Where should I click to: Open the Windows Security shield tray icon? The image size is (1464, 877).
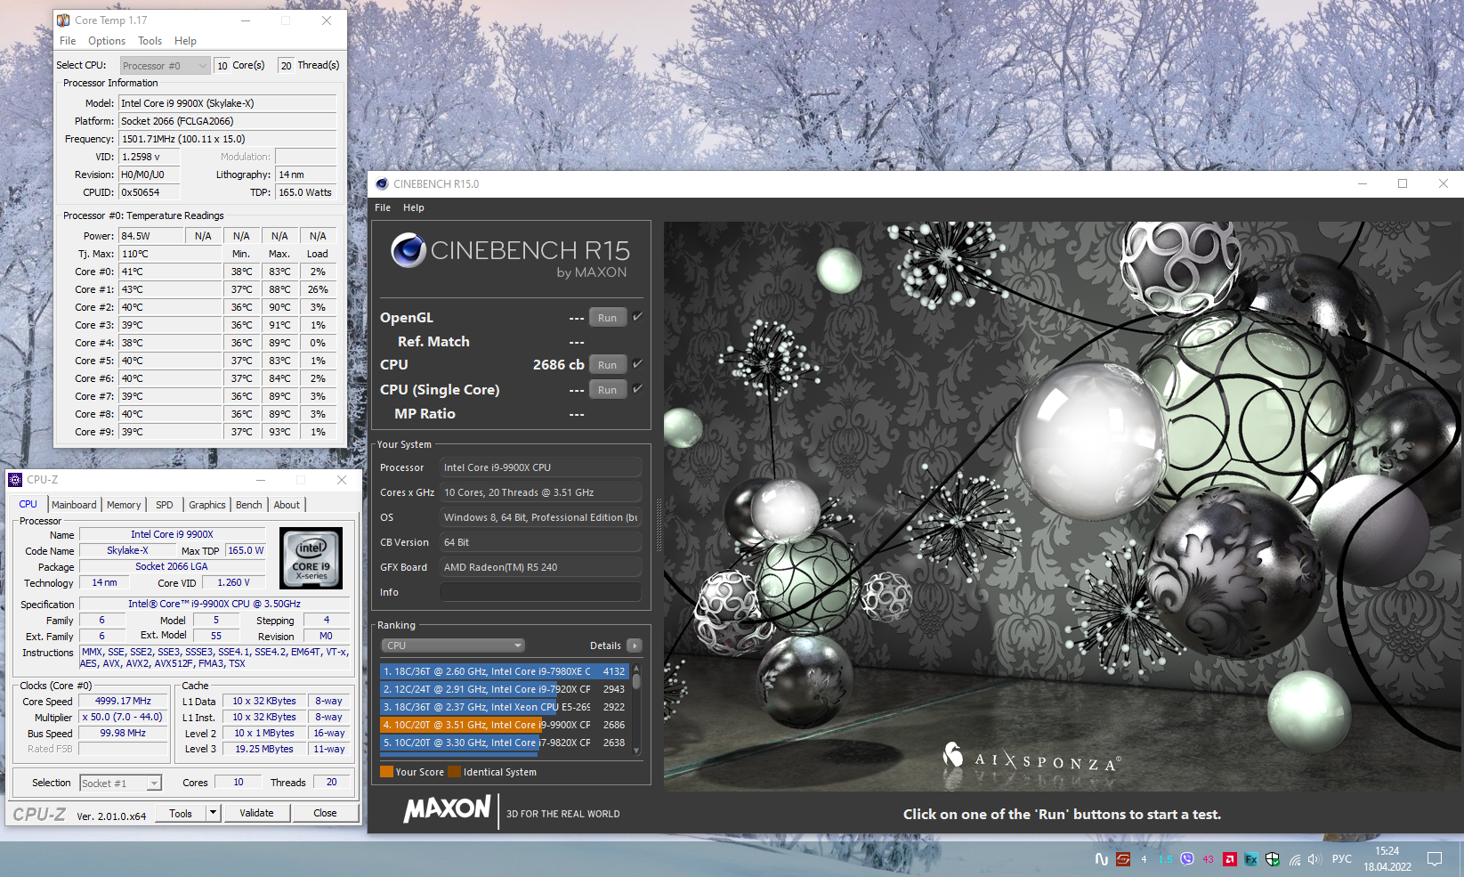[x=1273, y=859]
